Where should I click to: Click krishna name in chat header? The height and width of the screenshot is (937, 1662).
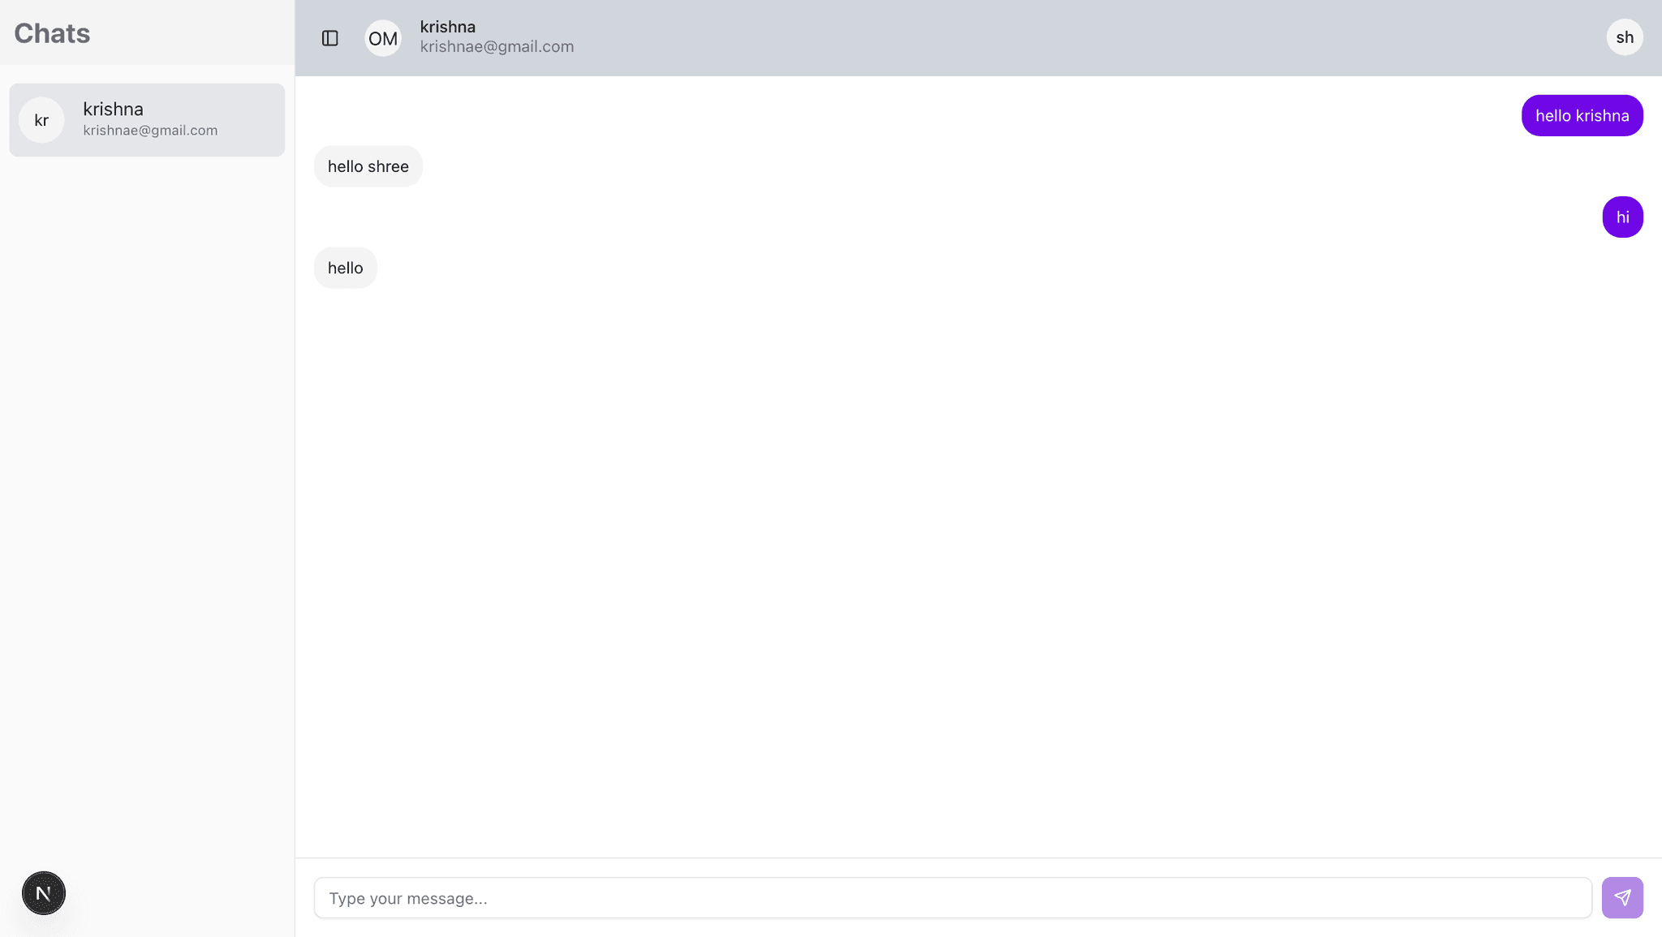(447, 27)
